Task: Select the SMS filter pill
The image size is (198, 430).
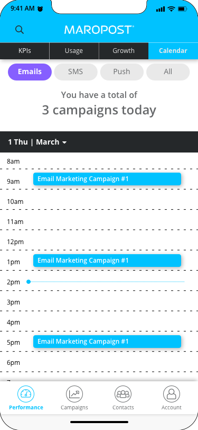Action: (76, 72)
